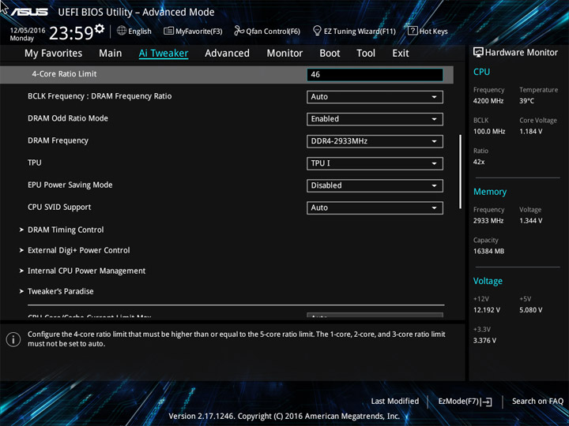Click the CPU frequency value 4200 MHz
This screenshot has width=569, height=426.
[488, 101]
